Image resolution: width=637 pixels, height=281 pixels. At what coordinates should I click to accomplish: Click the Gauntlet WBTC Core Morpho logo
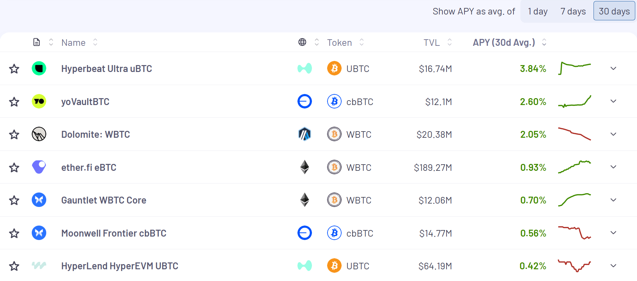coord(39,200)
